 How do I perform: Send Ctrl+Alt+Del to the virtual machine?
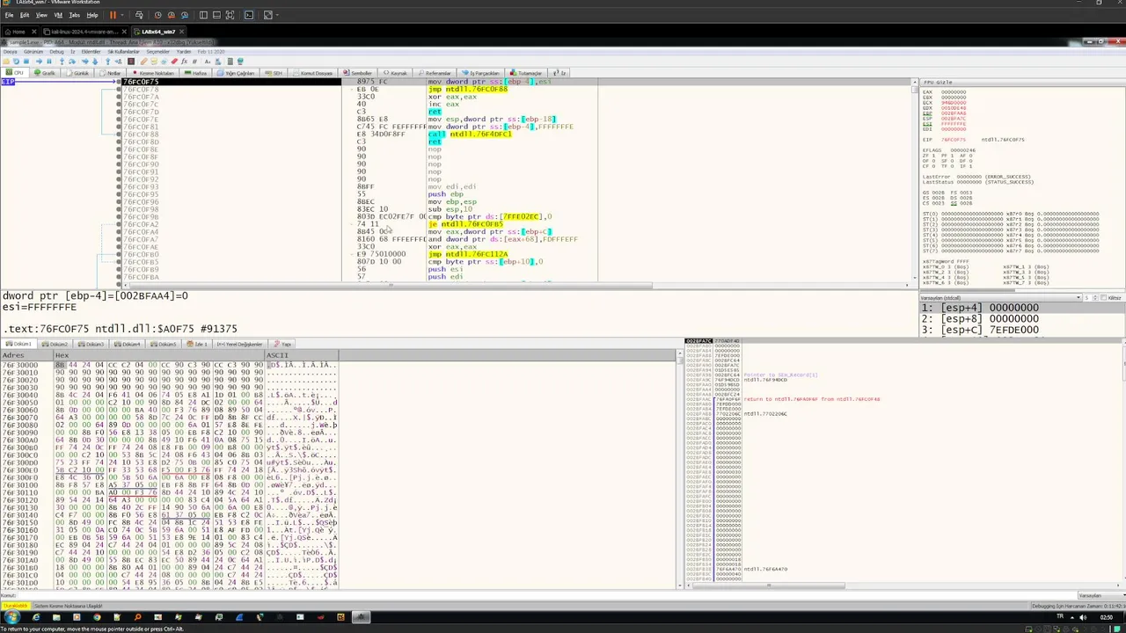[x=139, y=15]
